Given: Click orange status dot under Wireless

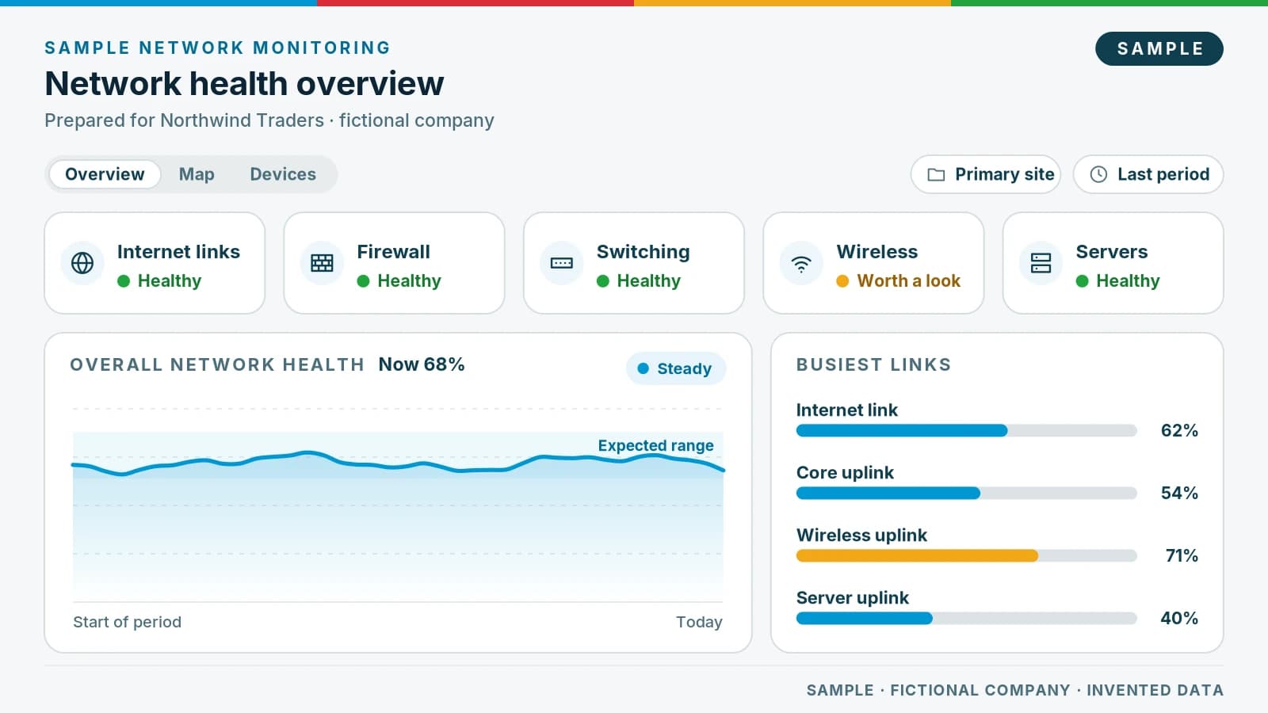Looking at the screenshot, I should (842, 280).
